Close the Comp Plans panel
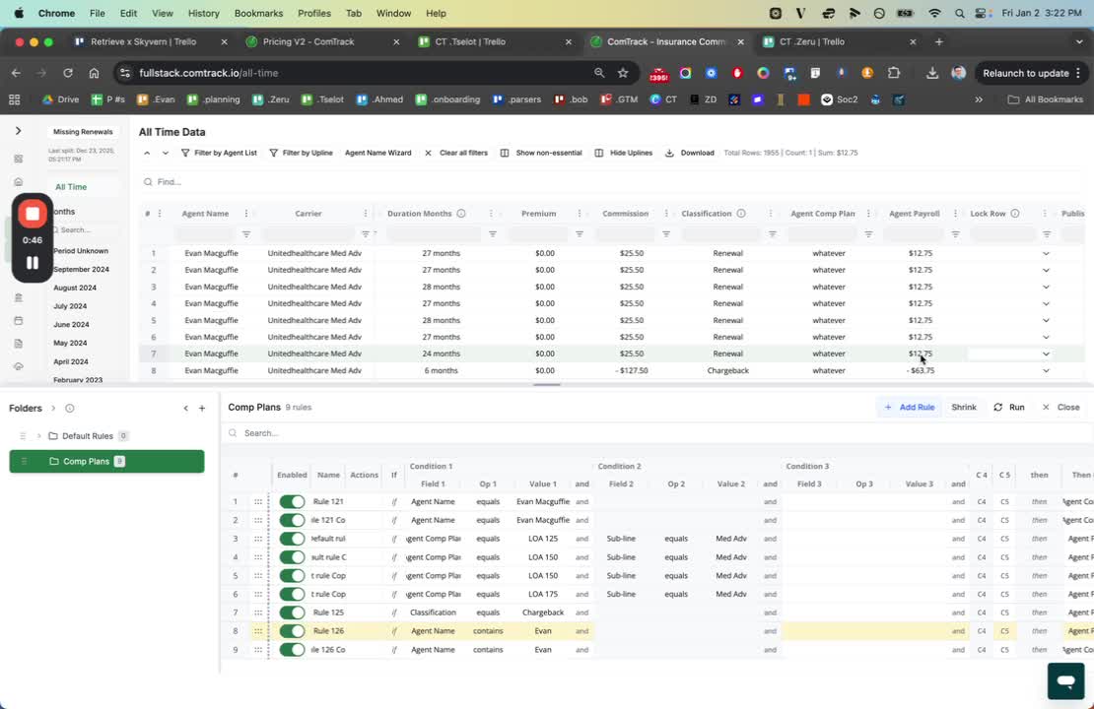Screen dimensions: 1094x709 pos(1060,407)
